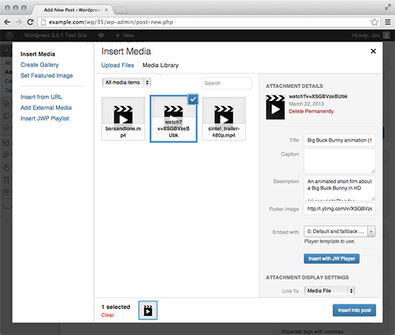Viewport: 395px width, 335px height.
Task: Open the All media items filter dropdown
Action: 126,82
